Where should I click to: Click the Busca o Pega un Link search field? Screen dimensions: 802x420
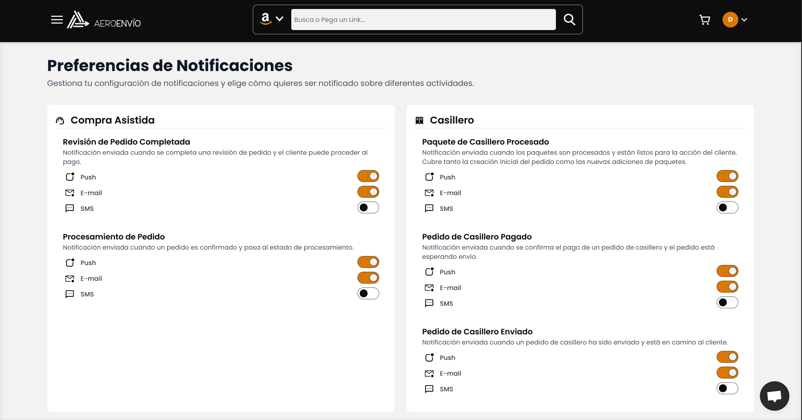tap(423, 19)
